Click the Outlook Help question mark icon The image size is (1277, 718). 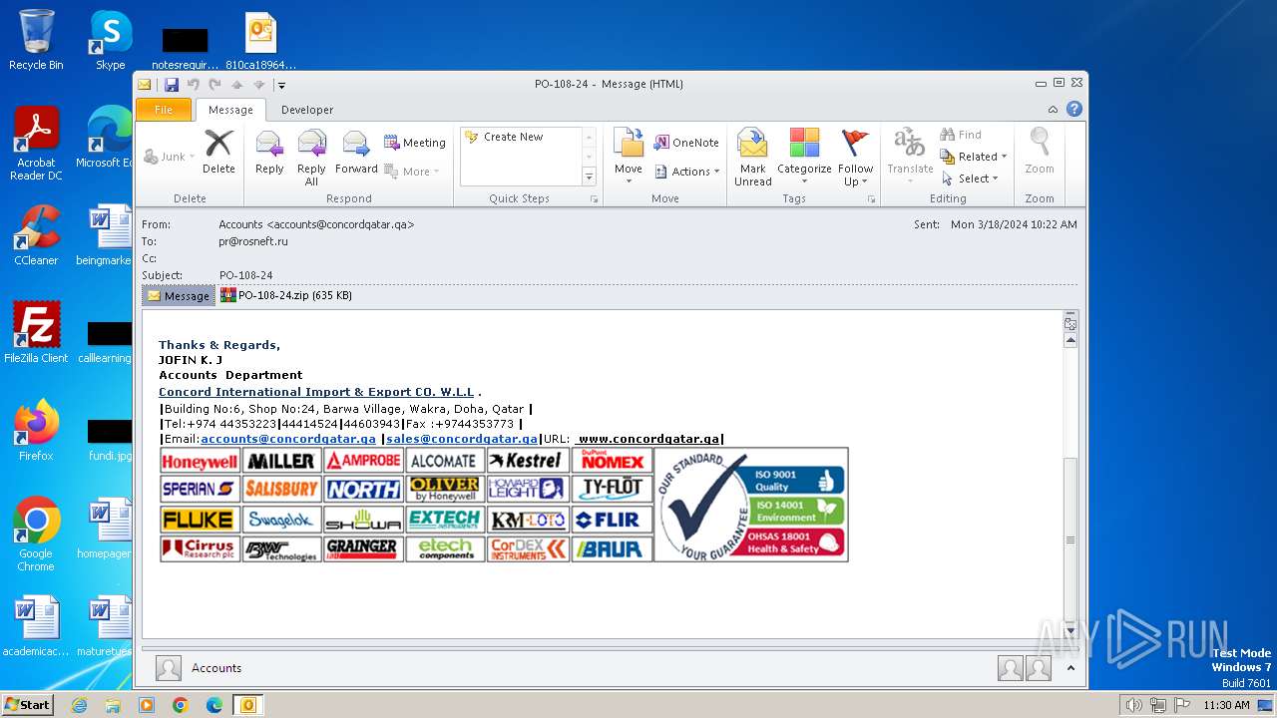pos(1073,109)
